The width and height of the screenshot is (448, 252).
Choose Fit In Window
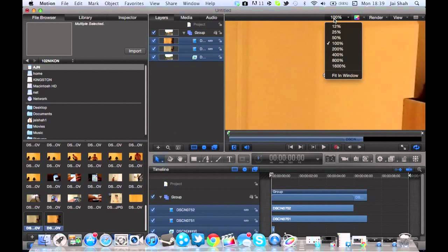tap(343, 76)
